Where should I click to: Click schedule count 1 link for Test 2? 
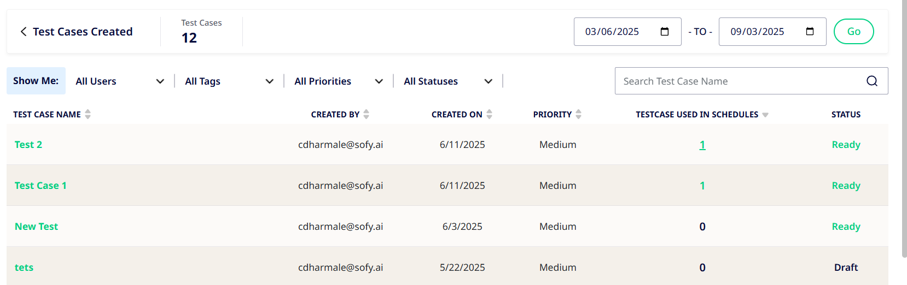coord(702,145)
